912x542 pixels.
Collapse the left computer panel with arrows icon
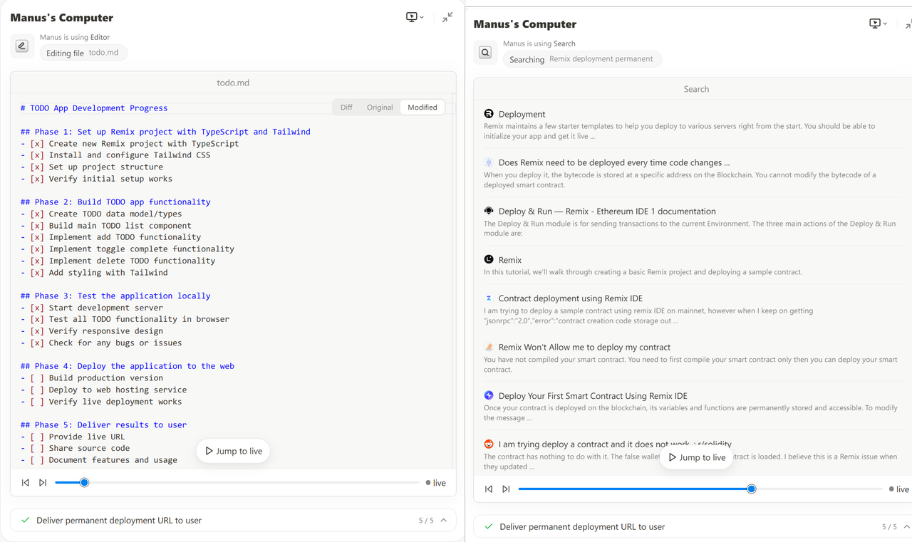[447, 17]
